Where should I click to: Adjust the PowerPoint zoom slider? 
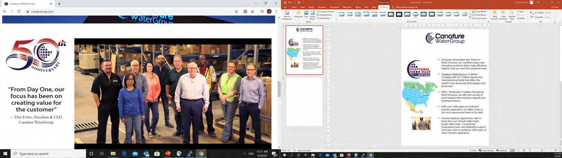click(x=542, y=150)
